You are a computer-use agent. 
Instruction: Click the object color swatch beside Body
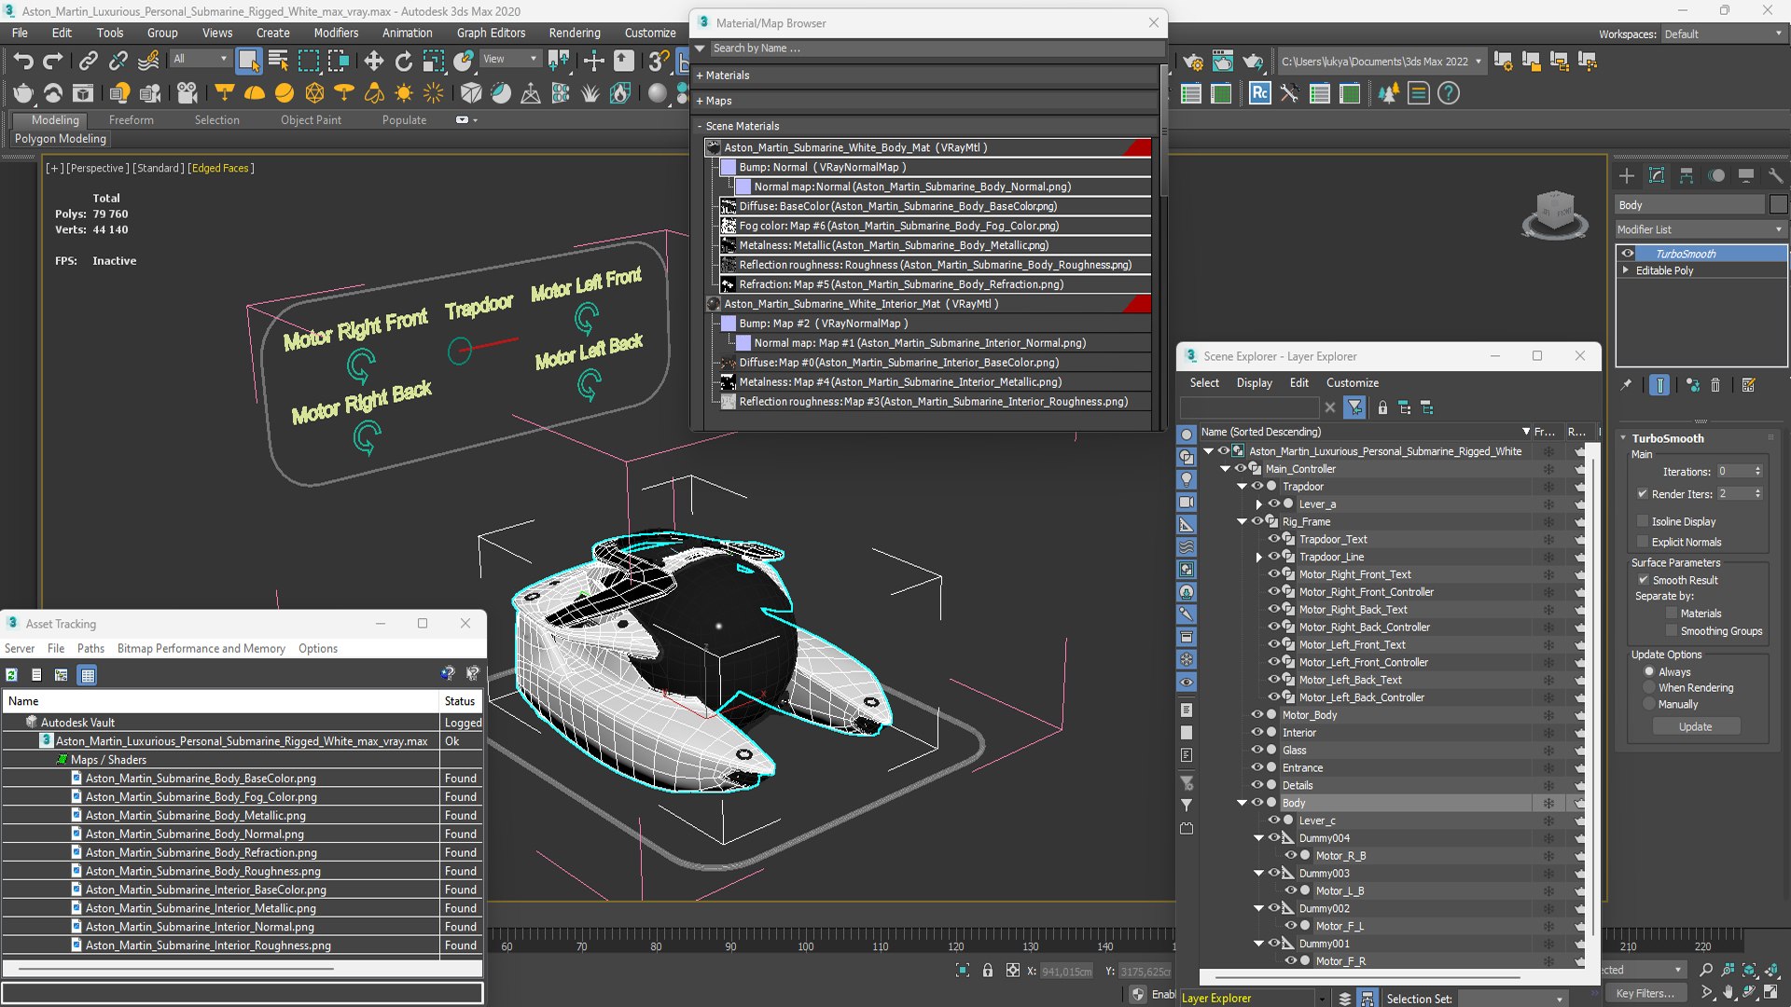click(x=1778, y=205)
